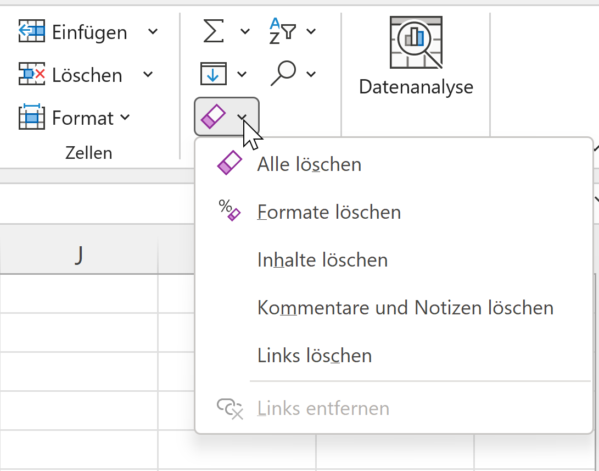
Task: Click the first cell under column J
Action: pyautogui.click(x=79, y=293)
